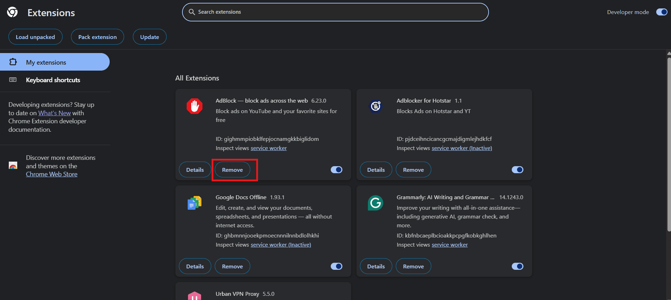
Task: Inspect Hotstar service worker (Inactive) link
Action: pyautogui.click(x=462, y=148)
